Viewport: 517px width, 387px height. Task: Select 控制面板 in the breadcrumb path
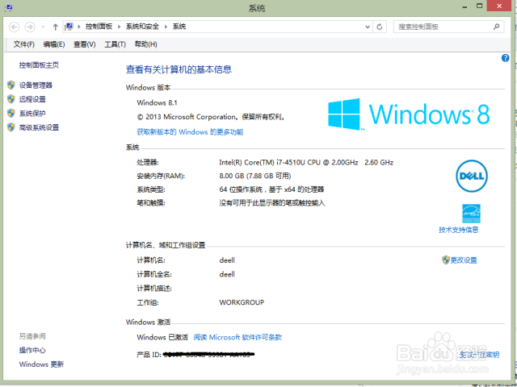pyautogui.click(x=99, y=27)
